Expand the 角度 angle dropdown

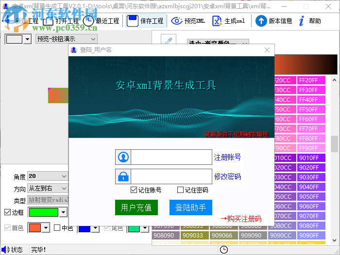click(64, 176)
